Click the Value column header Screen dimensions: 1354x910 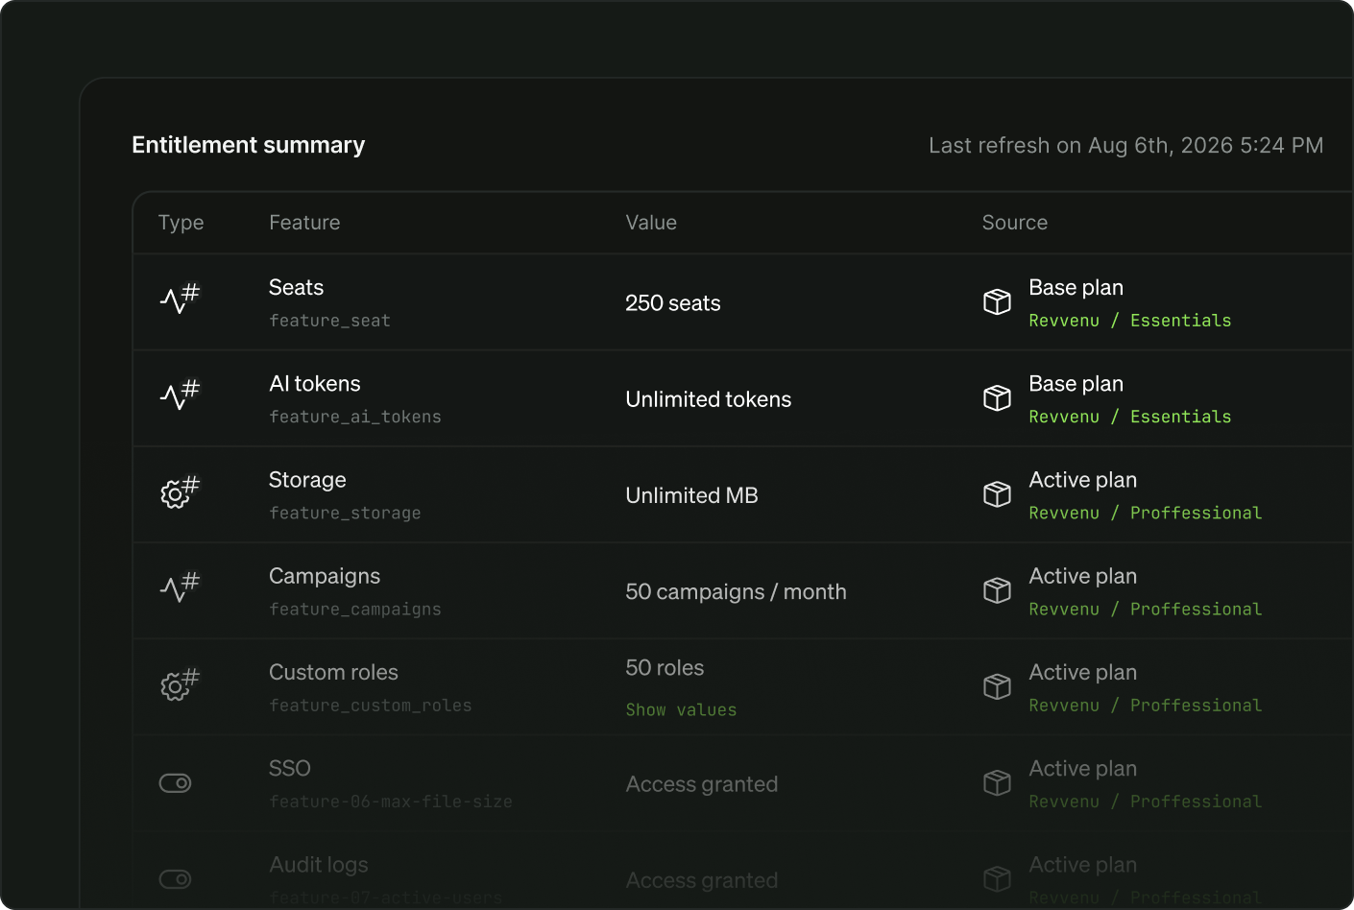click(x=651, y=223)
